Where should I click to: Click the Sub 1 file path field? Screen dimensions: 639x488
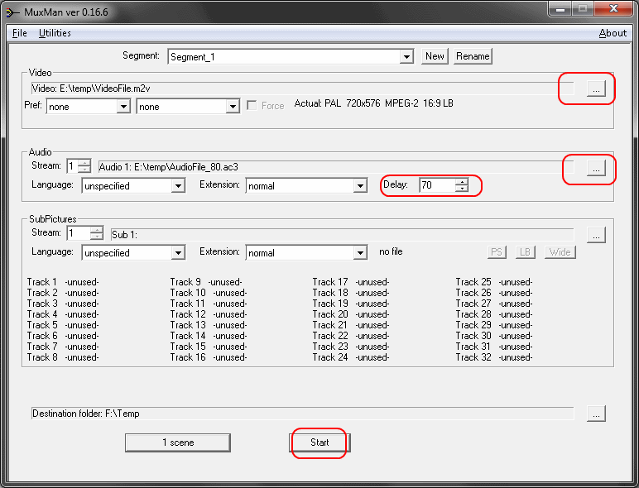[343, 235]
